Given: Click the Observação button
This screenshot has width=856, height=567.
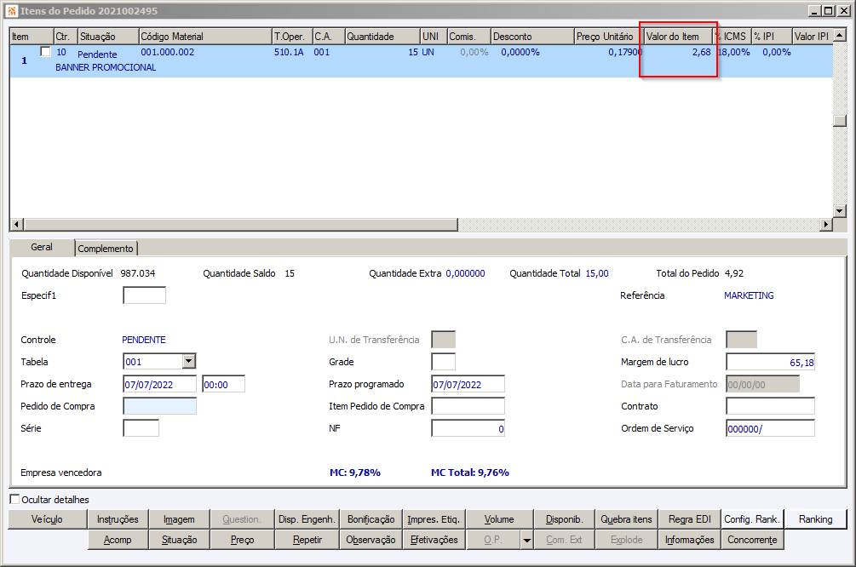Looking at the screenshot, I should coord(371,540).
